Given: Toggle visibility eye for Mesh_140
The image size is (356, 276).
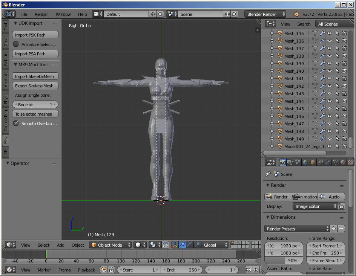Looking at the screenshot, I should (329, 71).
